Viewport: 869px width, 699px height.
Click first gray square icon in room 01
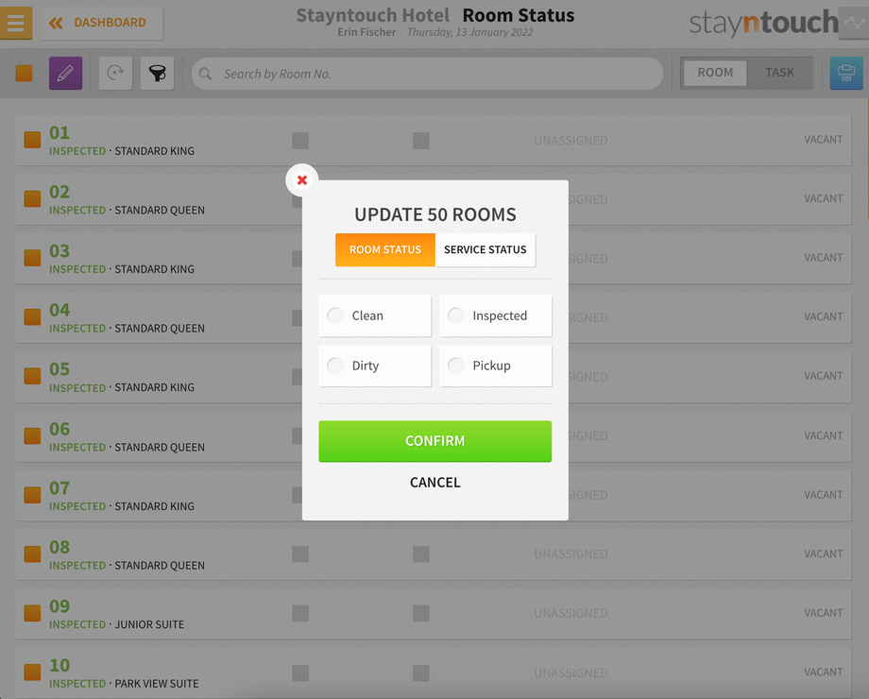coord(300,141)
